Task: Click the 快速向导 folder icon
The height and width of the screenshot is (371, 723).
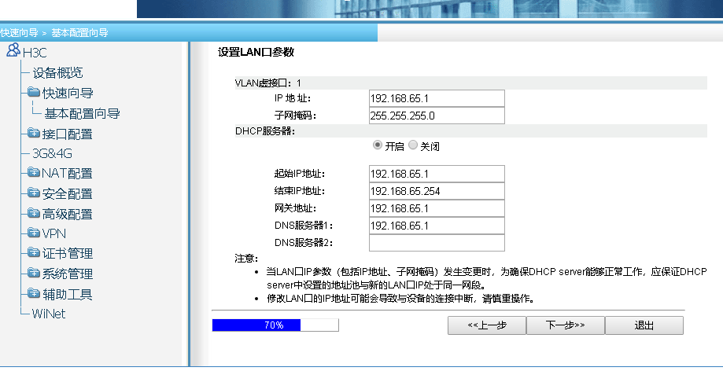Action: [x=34, y=92]
